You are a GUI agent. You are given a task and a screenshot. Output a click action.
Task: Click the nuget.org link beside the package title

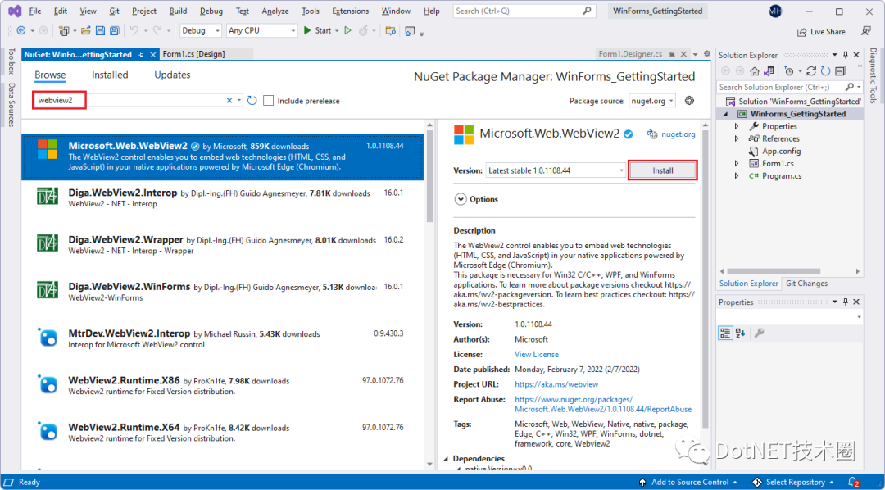[678, 134]
